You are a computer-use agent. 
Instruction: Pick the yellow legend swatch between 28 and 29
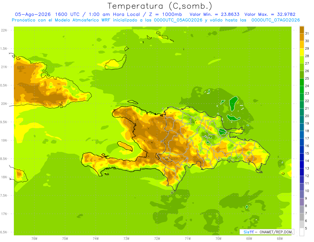302,52
